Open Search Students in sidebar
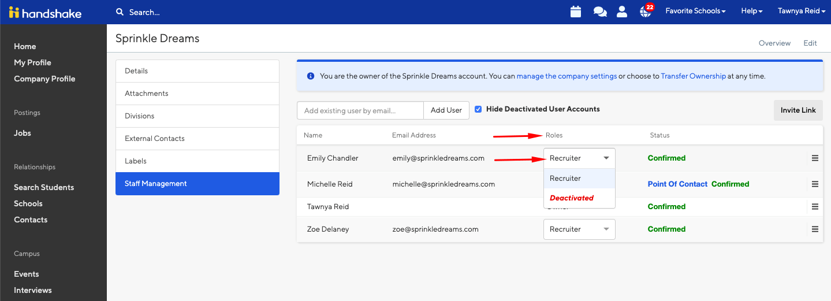Screen dimensions: 831x301 click(x=44, y=187)
